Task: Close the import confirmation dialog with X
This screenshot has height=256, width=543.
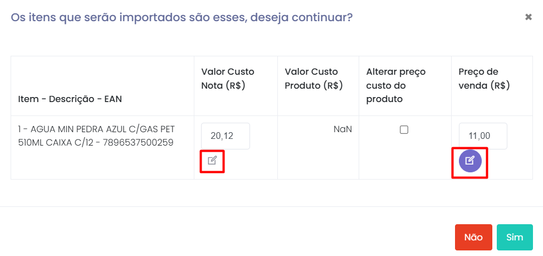Action: pos(529,17)
